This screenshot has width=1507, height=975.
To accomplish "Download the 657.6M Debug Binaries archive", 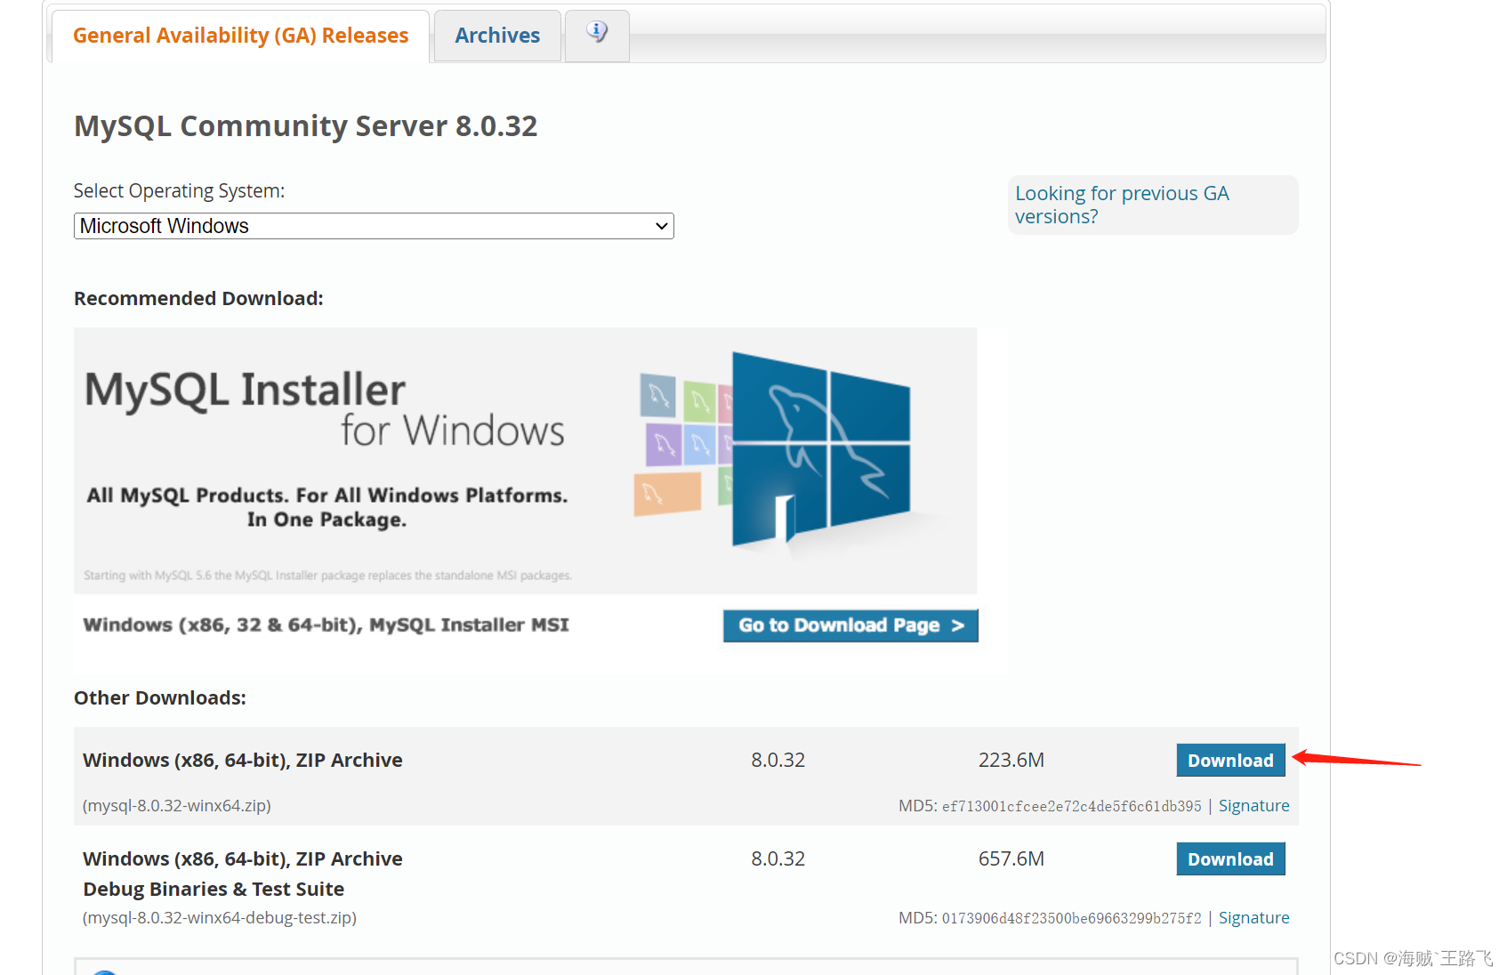I will tap(1229, 859).
